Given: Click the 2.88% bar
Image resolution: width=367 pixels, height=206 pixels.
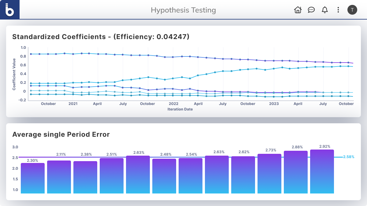Looking at the screenshot, I should pyautogui.click(x=296, y=172).
